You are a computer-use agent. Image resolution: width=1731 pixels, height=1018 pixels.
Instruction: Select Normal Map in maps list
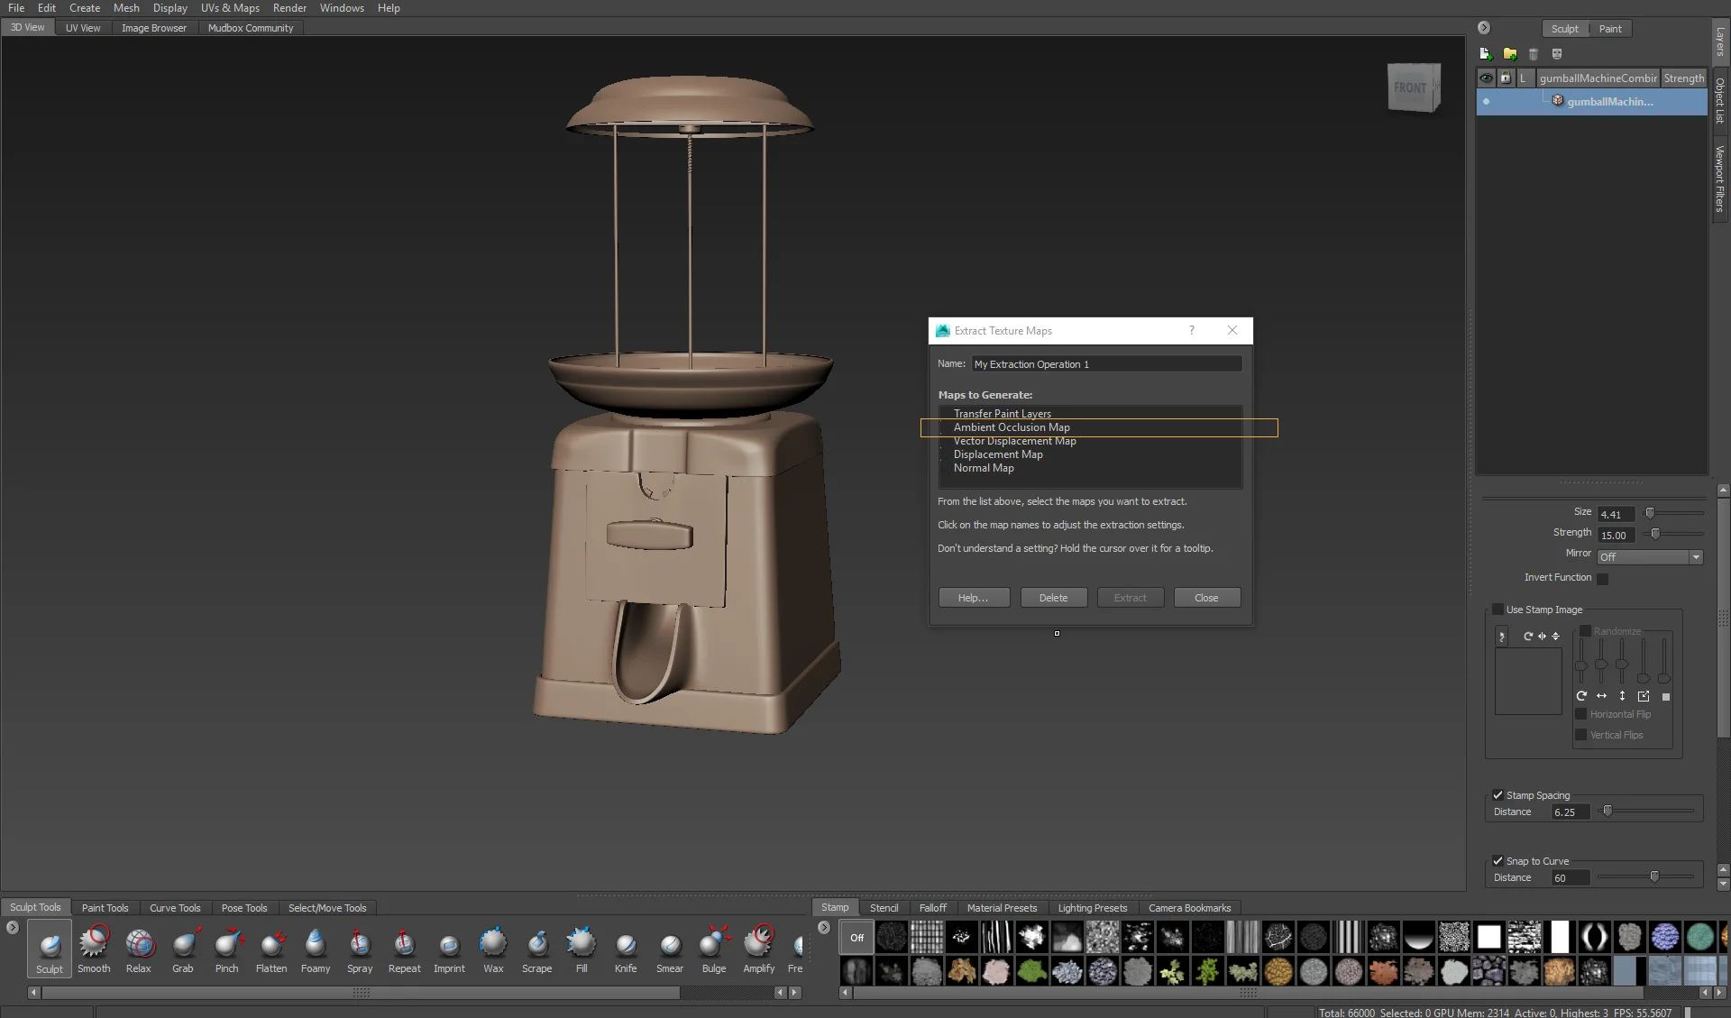click(x=984, y=468)
